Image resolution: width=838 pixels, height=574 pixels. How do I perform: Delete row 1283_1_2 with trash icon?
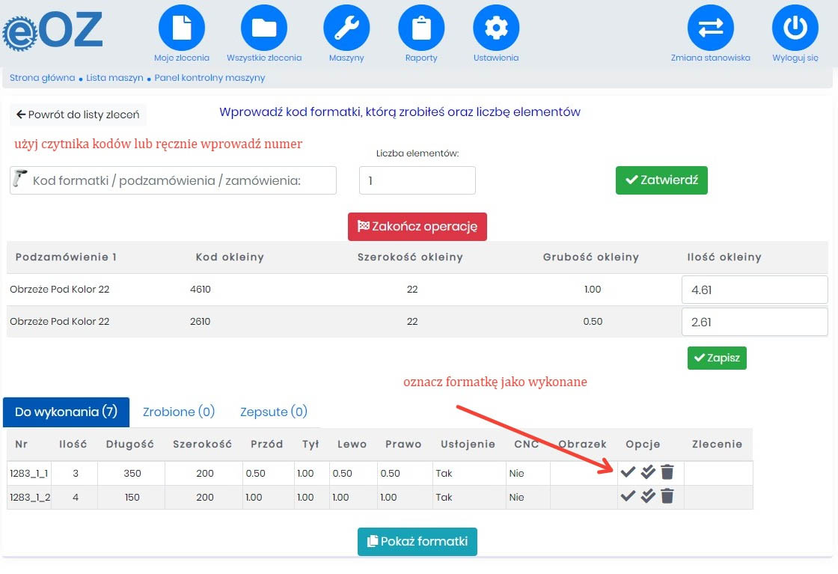[667, 496]
